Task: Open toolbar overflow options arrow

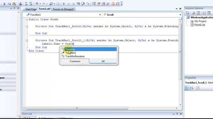Action: tap(121, 4)
